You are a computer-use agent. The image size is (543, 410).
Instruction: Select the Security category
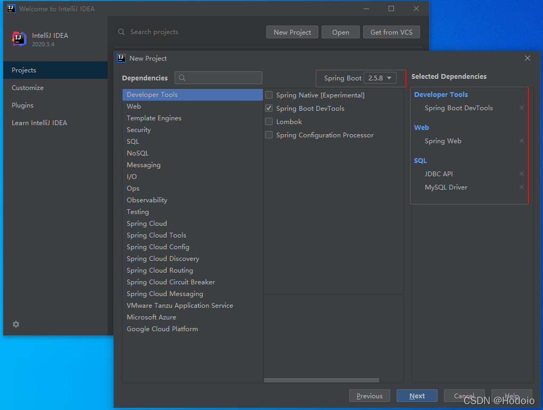(193, 130)
